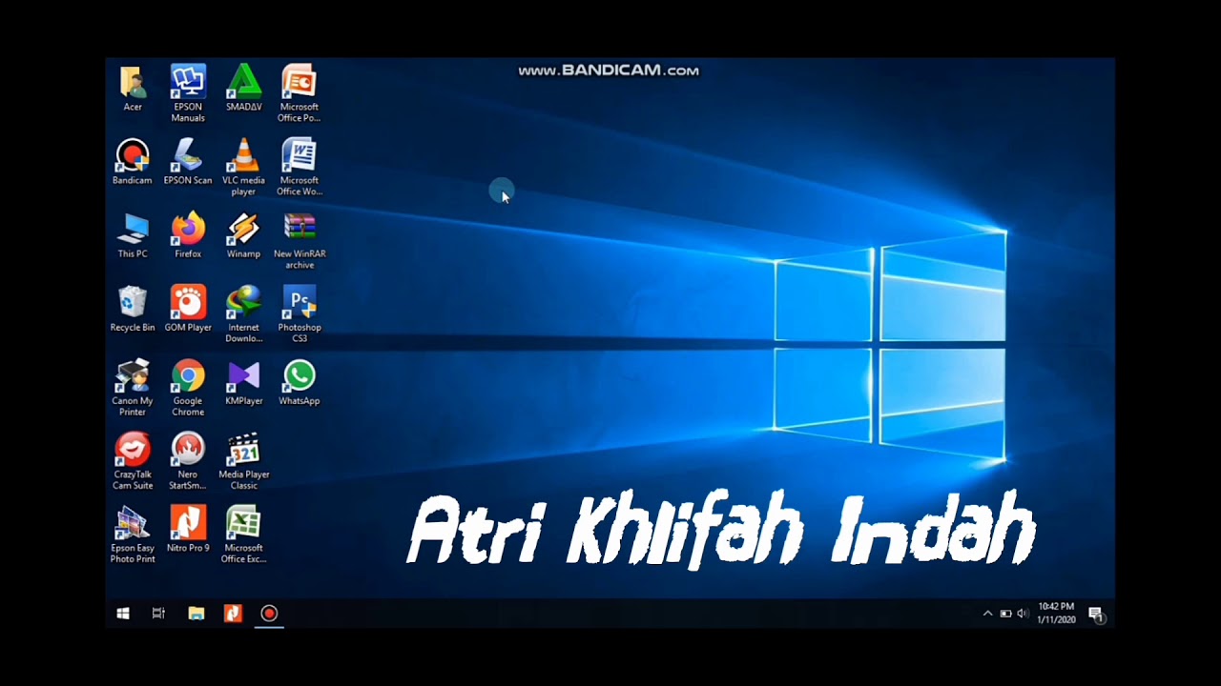1221x686 pixels.
Task: Open Microsoft Office Word shortcut
Action: (299, 167)
